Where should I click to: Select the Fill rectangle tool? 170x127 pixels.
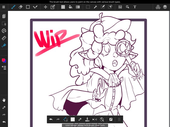pos(63,7)
